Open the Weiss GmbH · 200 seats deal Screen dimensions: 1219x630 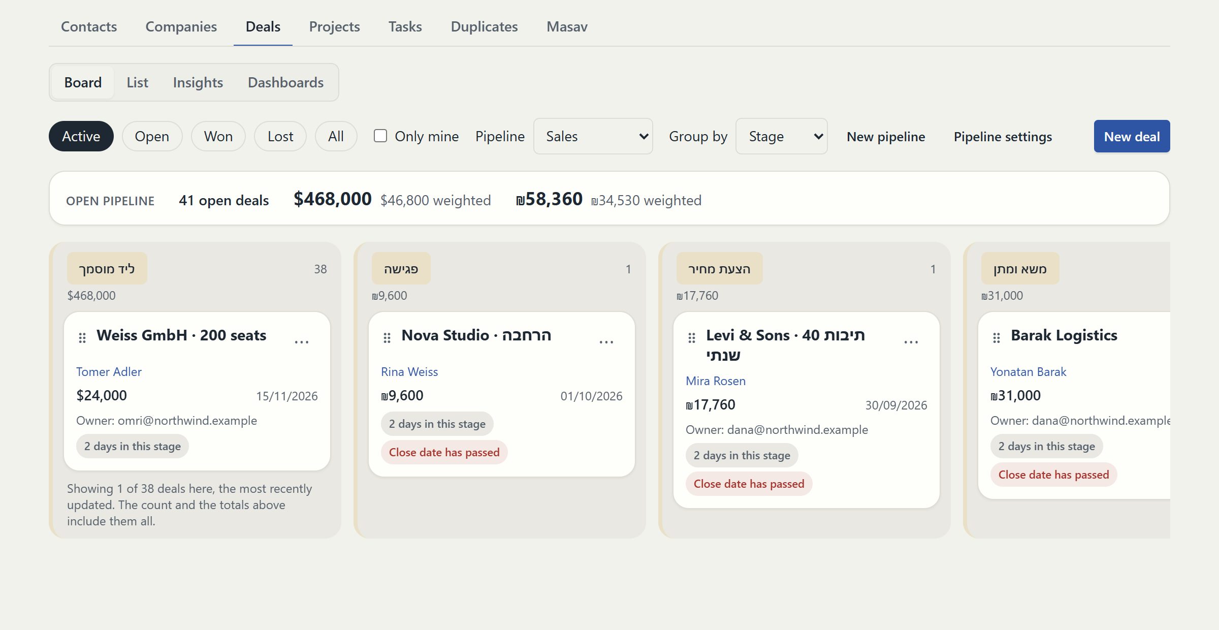pyautogui.click(x=181, y=335)
